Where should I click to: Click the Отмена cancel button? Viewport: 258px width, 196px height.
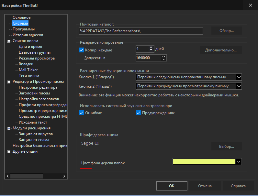click(x=205, y=186)
